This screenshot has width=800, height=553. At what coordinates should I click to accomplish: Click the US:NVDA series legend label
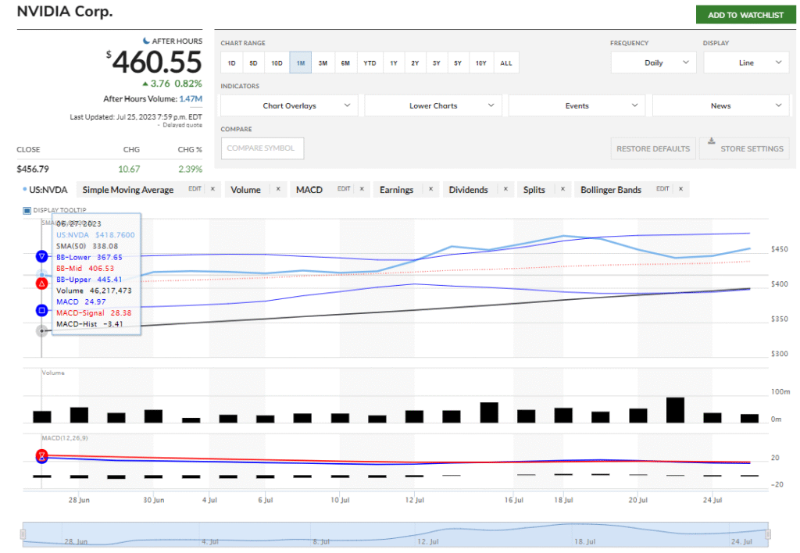pyautogui.click(x=48, y=190)
